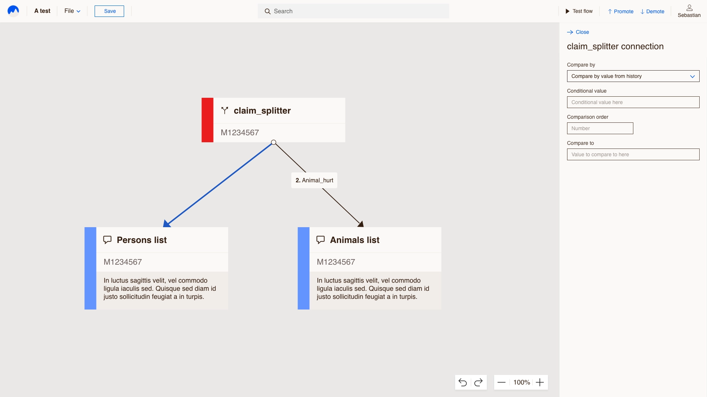
Task: Click the blue app logo icon
Action: click(13, 11)
